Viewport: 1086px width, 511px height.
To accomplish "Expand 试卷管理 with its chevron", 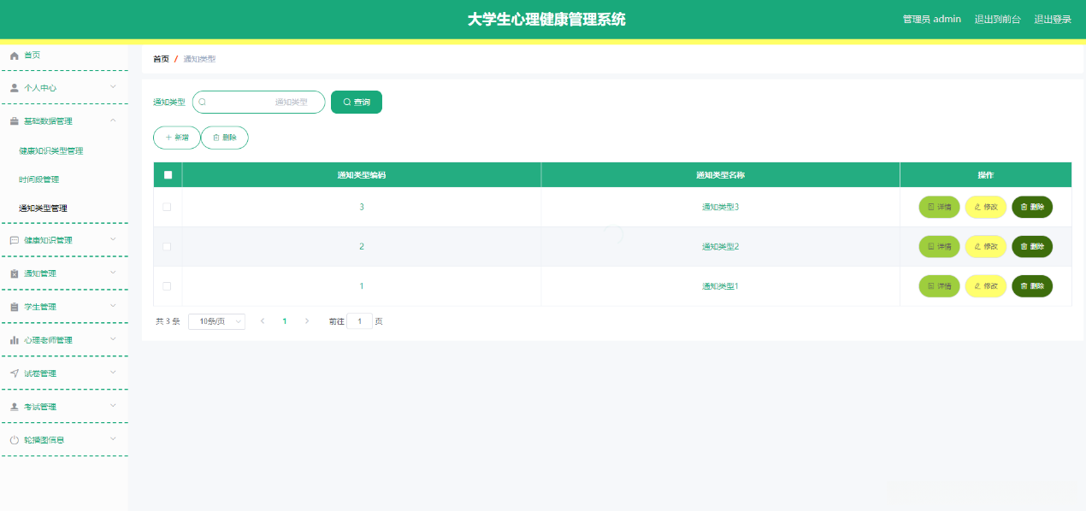I will (x=113, y=373).
